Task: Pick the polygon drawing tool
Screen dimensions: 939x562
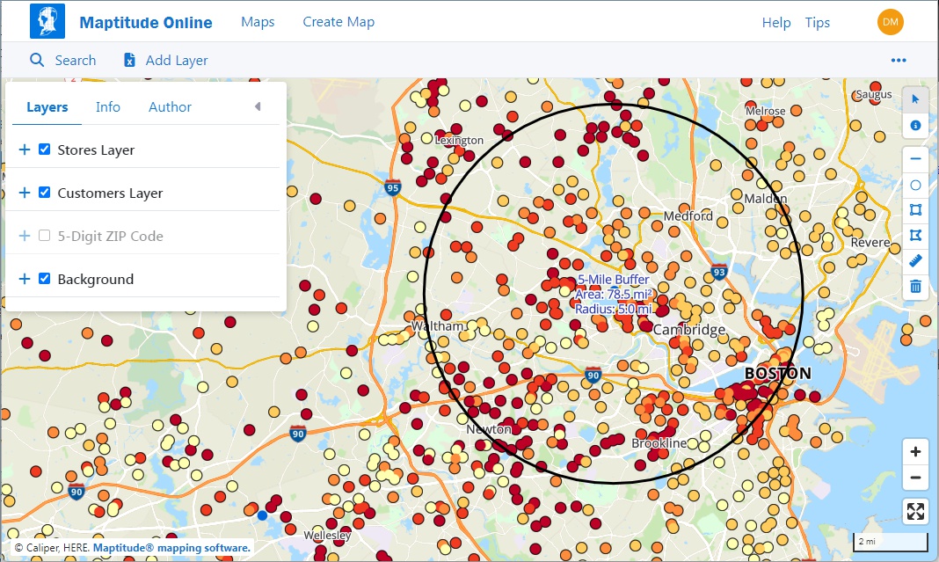Action: pos(915,236)
